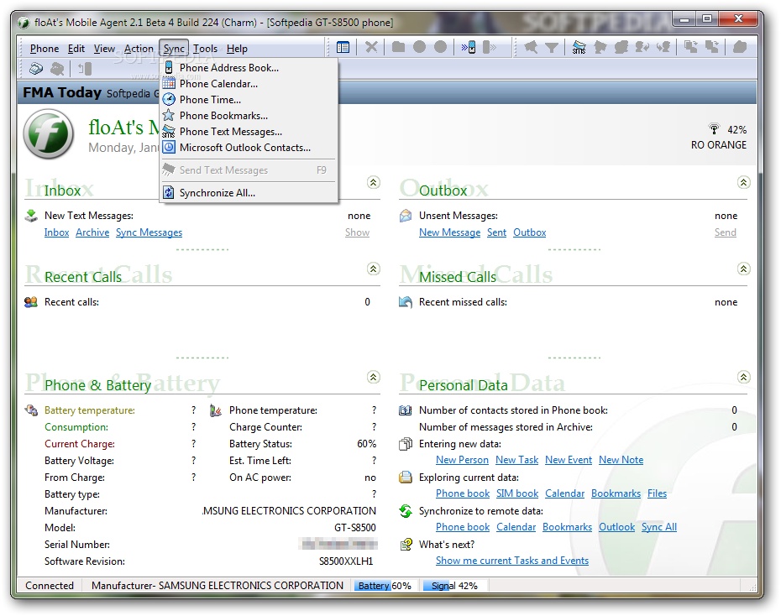Screen dimensions: 781x616
Task: Click the What's next question icon
Action: point(406,545)
